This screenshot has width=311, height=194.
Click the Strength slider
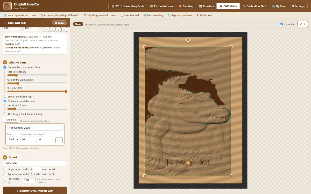(37, 91)
